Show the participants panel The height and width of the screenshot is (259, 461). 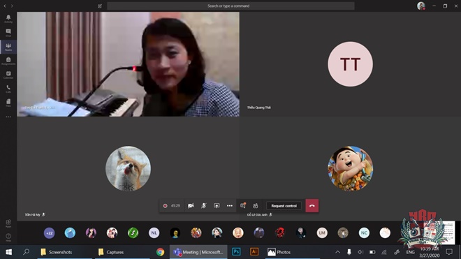[x=256, y=206]
